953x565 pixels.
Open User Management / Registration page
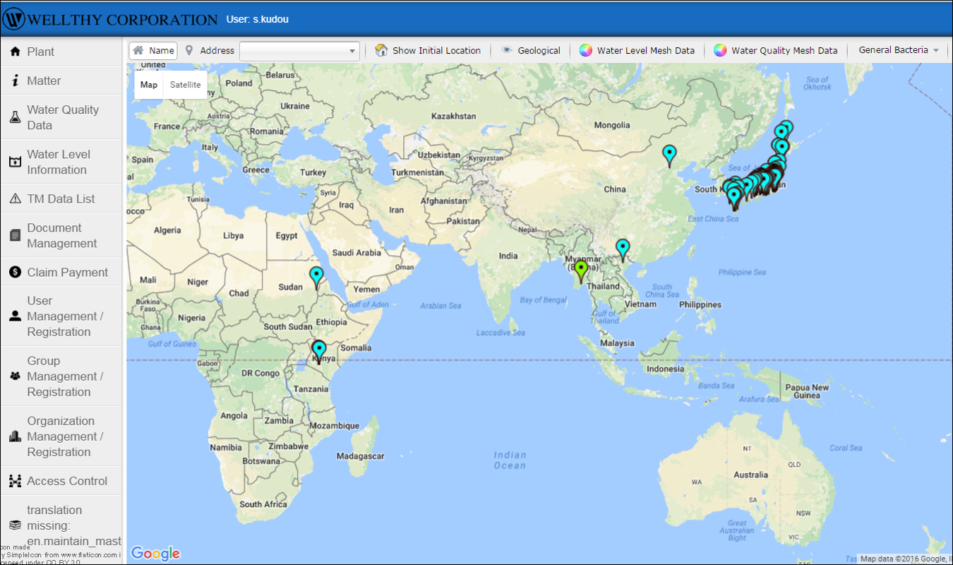click(x=61, y=316)
